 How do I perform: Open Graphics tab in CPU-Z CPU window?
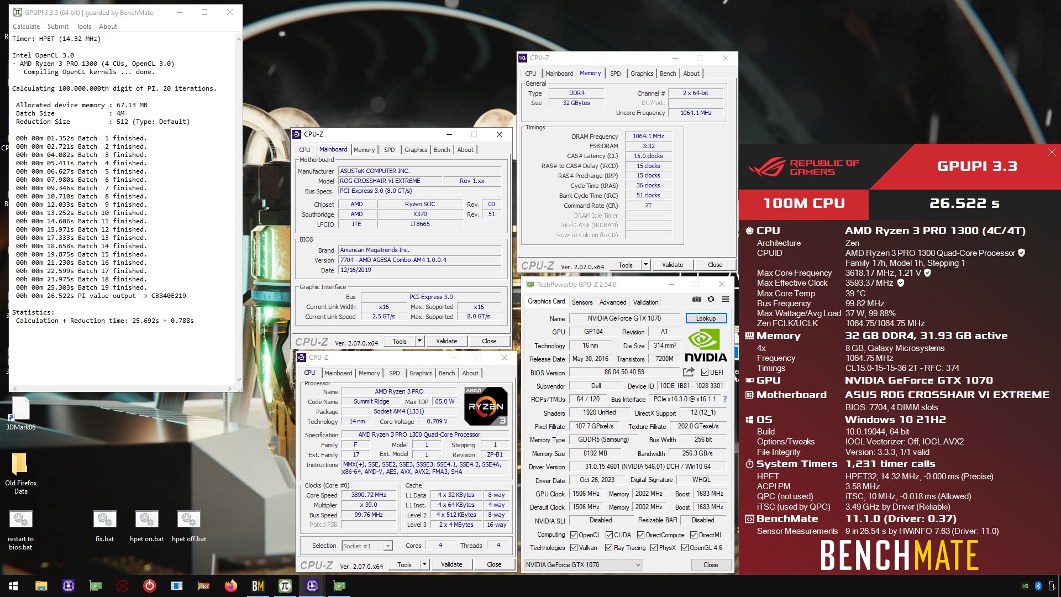[x=421, y=373]
